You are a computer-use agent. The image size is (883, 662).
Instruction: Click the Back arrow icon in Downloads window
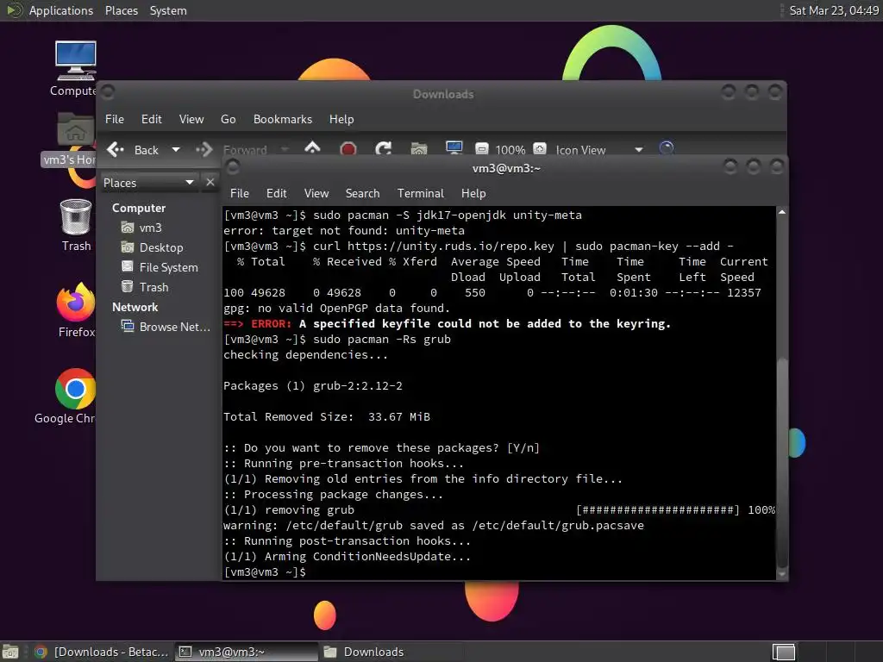[x=116, y=150]
